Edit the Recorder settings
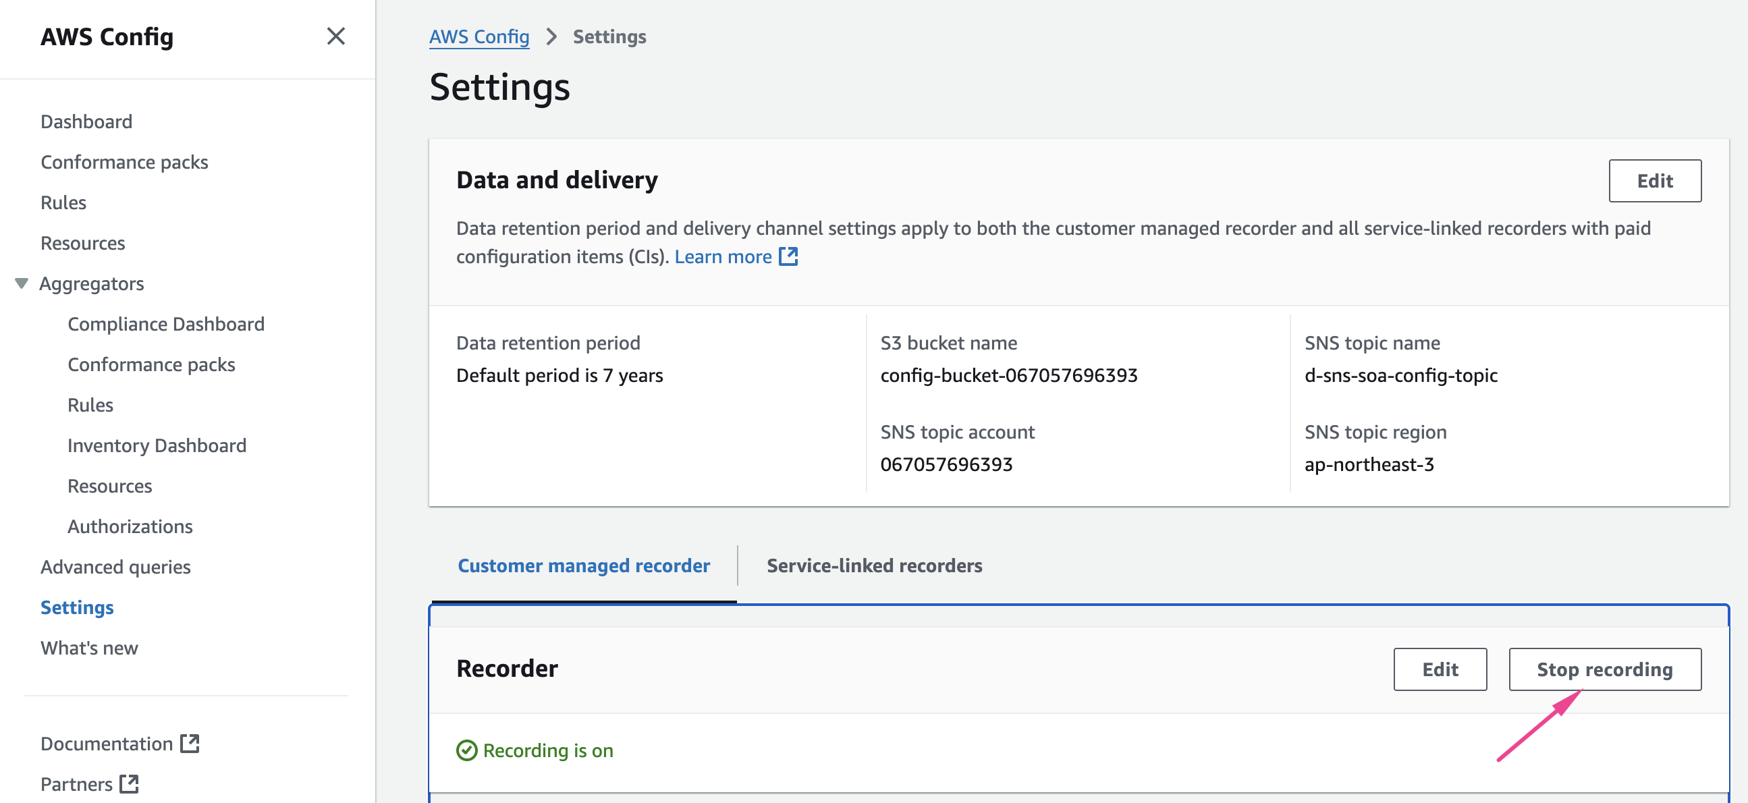This screenshot has width=1748, height=803. tap(1440, 669)
